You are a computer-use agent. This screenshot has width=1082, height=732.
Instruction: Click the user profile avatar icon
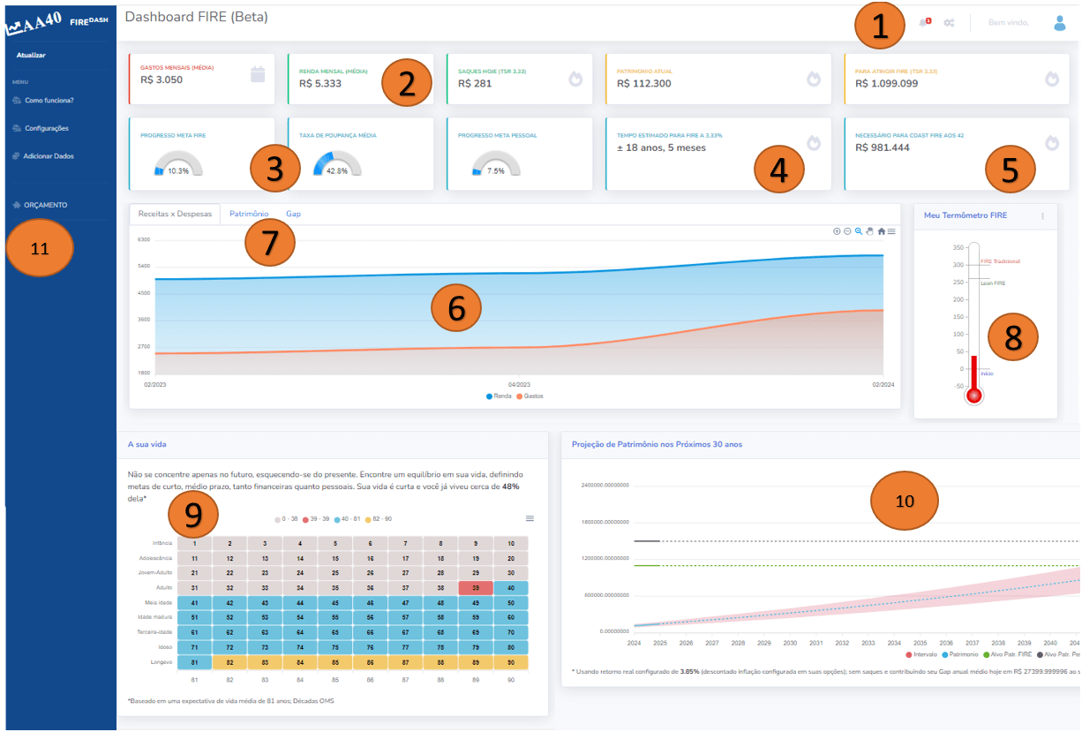(1060, 23)
